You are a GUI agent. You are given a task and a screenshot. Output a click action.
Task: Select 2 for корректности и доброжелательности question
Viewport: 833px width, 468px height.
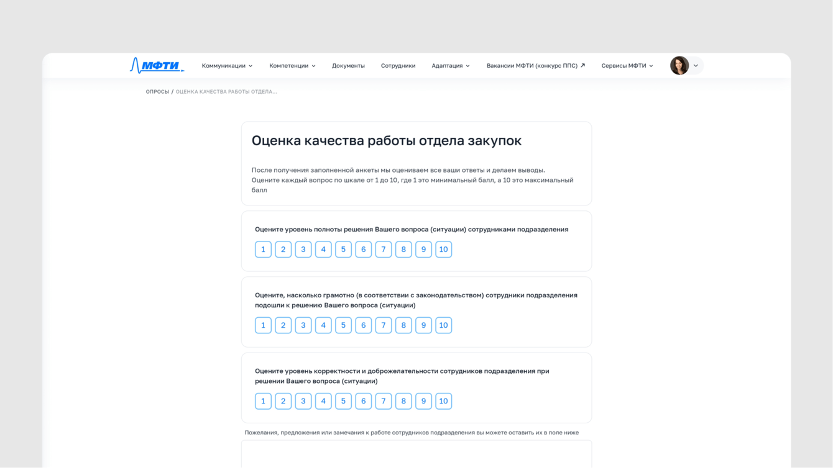(283, 401)
